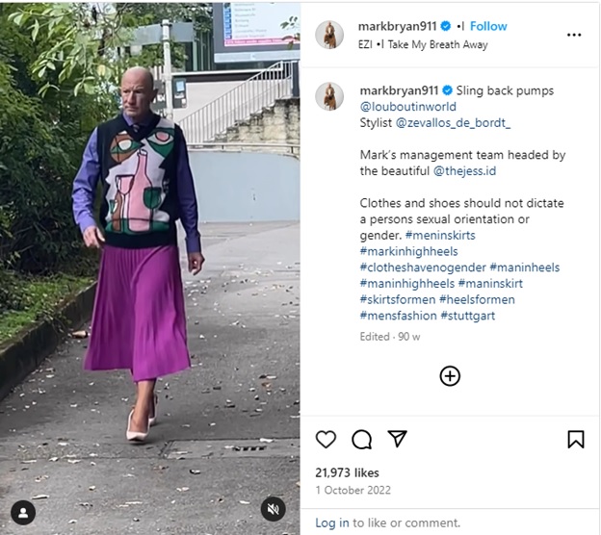
Task: Unmute the video with the speaker icon
Action: [273, 509]
